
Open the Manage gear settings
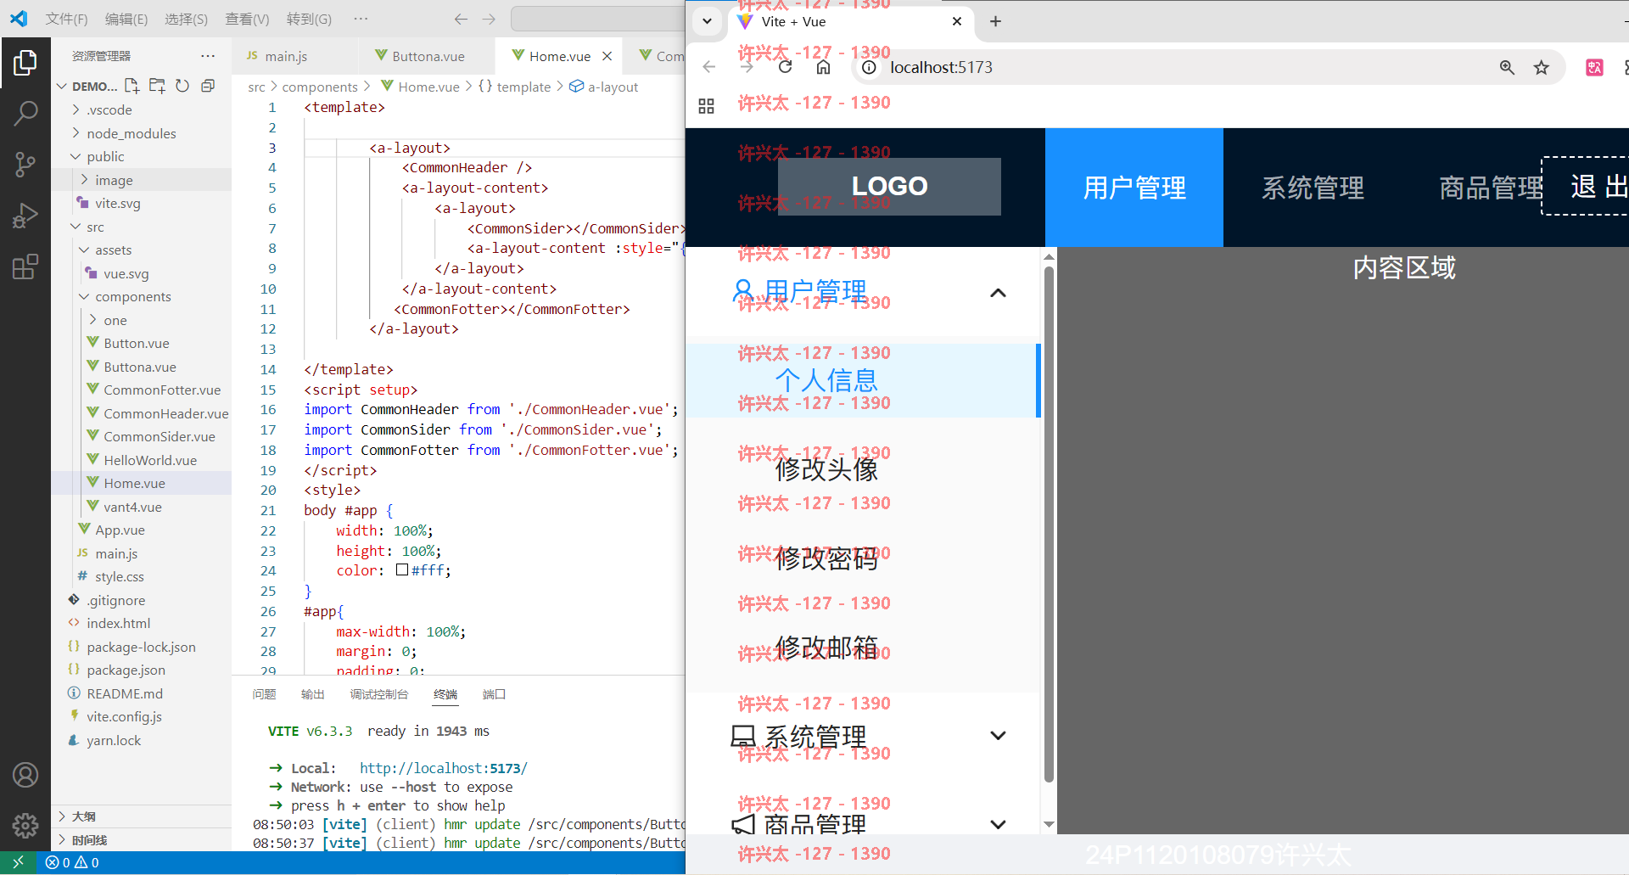click(x=25, y=825)
